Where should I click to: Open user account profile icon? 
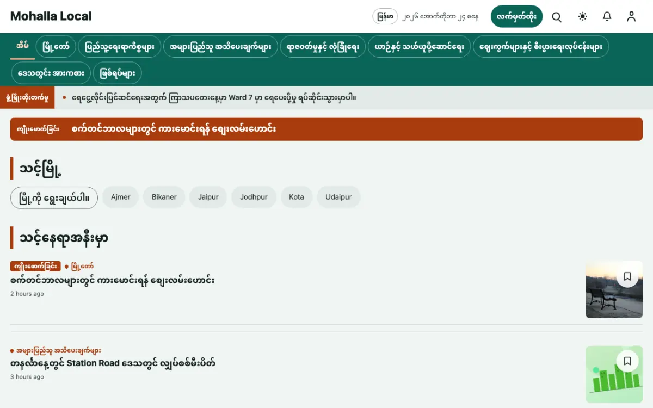coord(631,16)
